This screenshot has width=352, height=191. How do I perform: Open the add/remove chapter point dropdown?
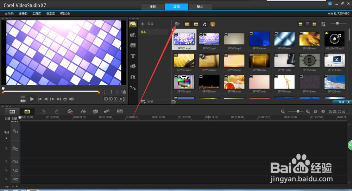pos(15,121)
